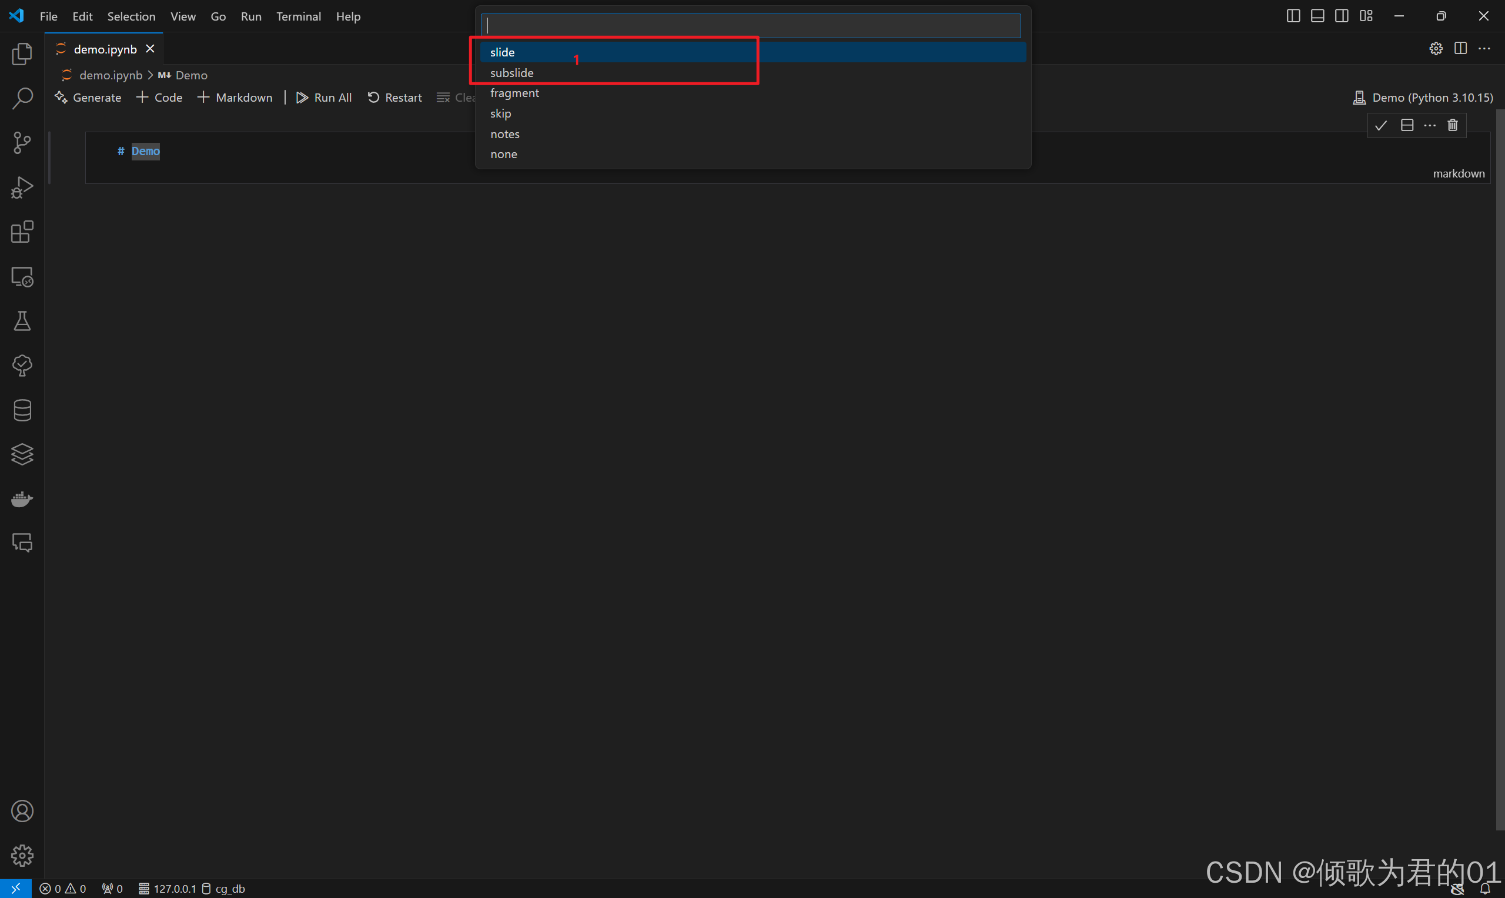Click Run All in notebook toolbar

pyautogui.click(x=324, y=98)
